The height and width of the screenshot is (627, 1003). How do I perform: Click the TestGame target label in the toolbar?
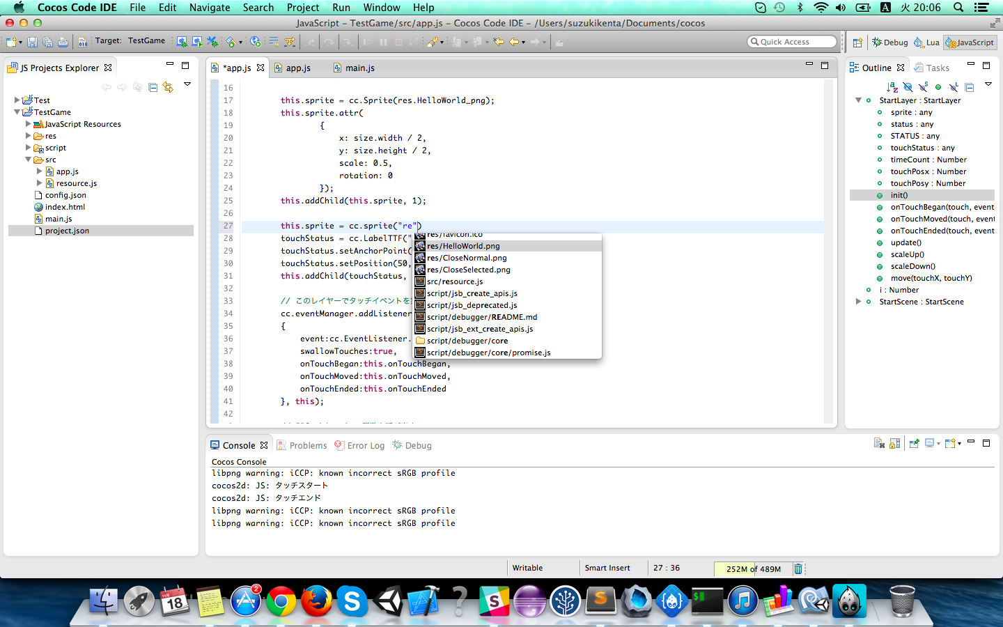point(146,40)
